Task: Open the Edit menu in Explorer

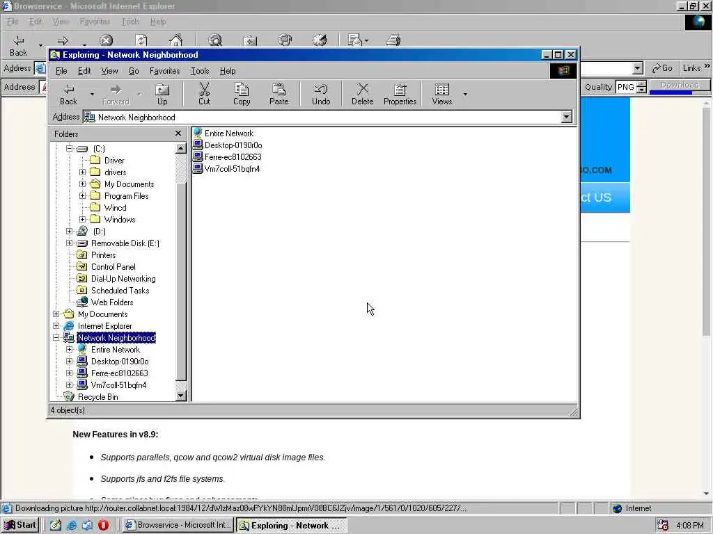Action: tap(84, 71)
